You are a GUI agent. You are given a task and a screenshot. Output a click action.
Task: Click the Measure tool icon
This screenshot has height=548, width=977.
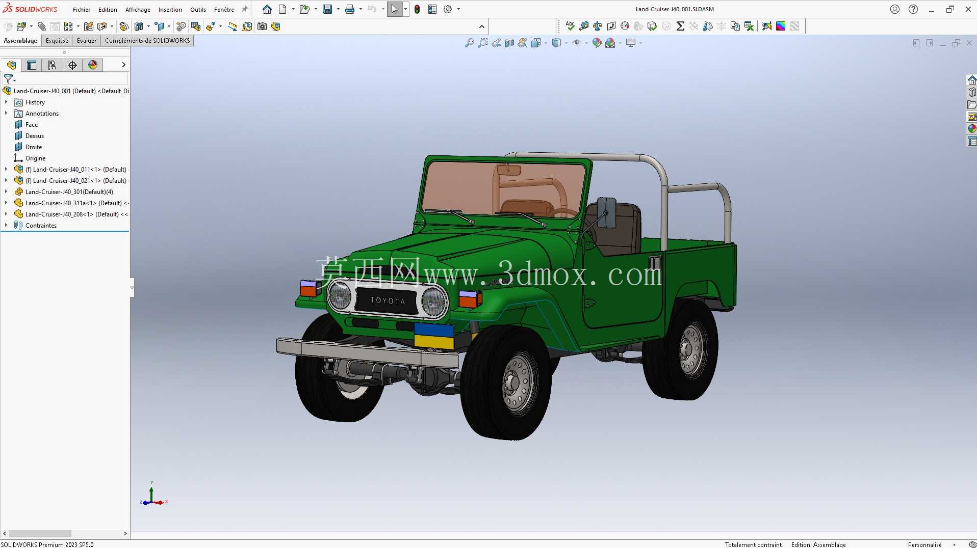[x=584, y=26]
